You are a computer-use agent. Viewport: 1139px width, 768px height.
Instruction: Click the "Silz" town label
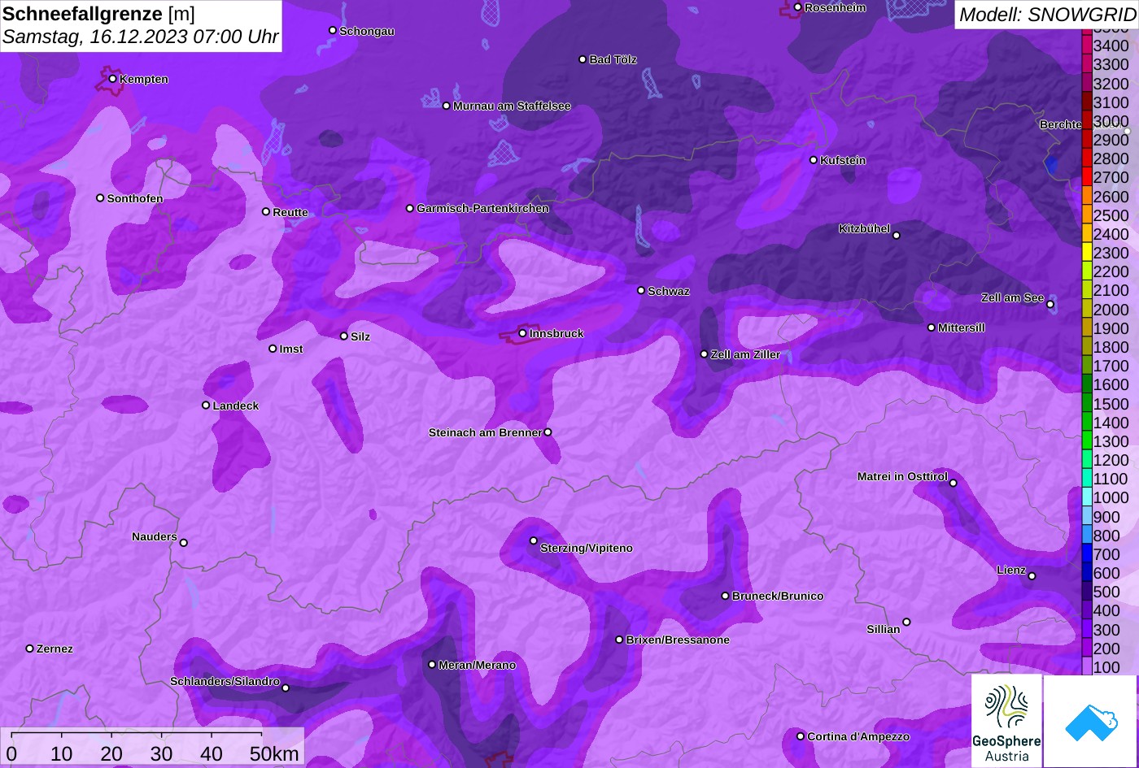point(360,336)
